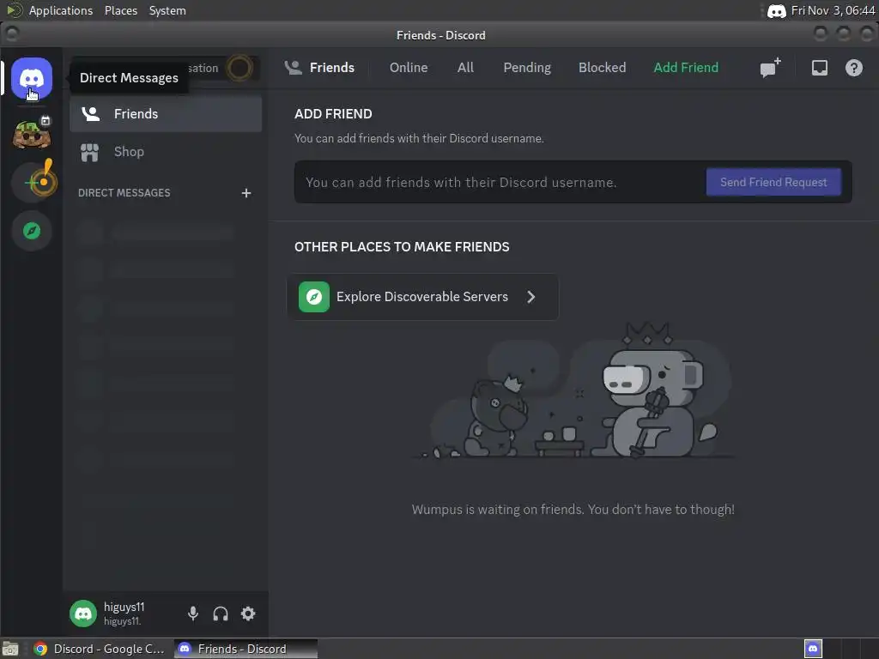Click the date and time clock

pos(833,10)
